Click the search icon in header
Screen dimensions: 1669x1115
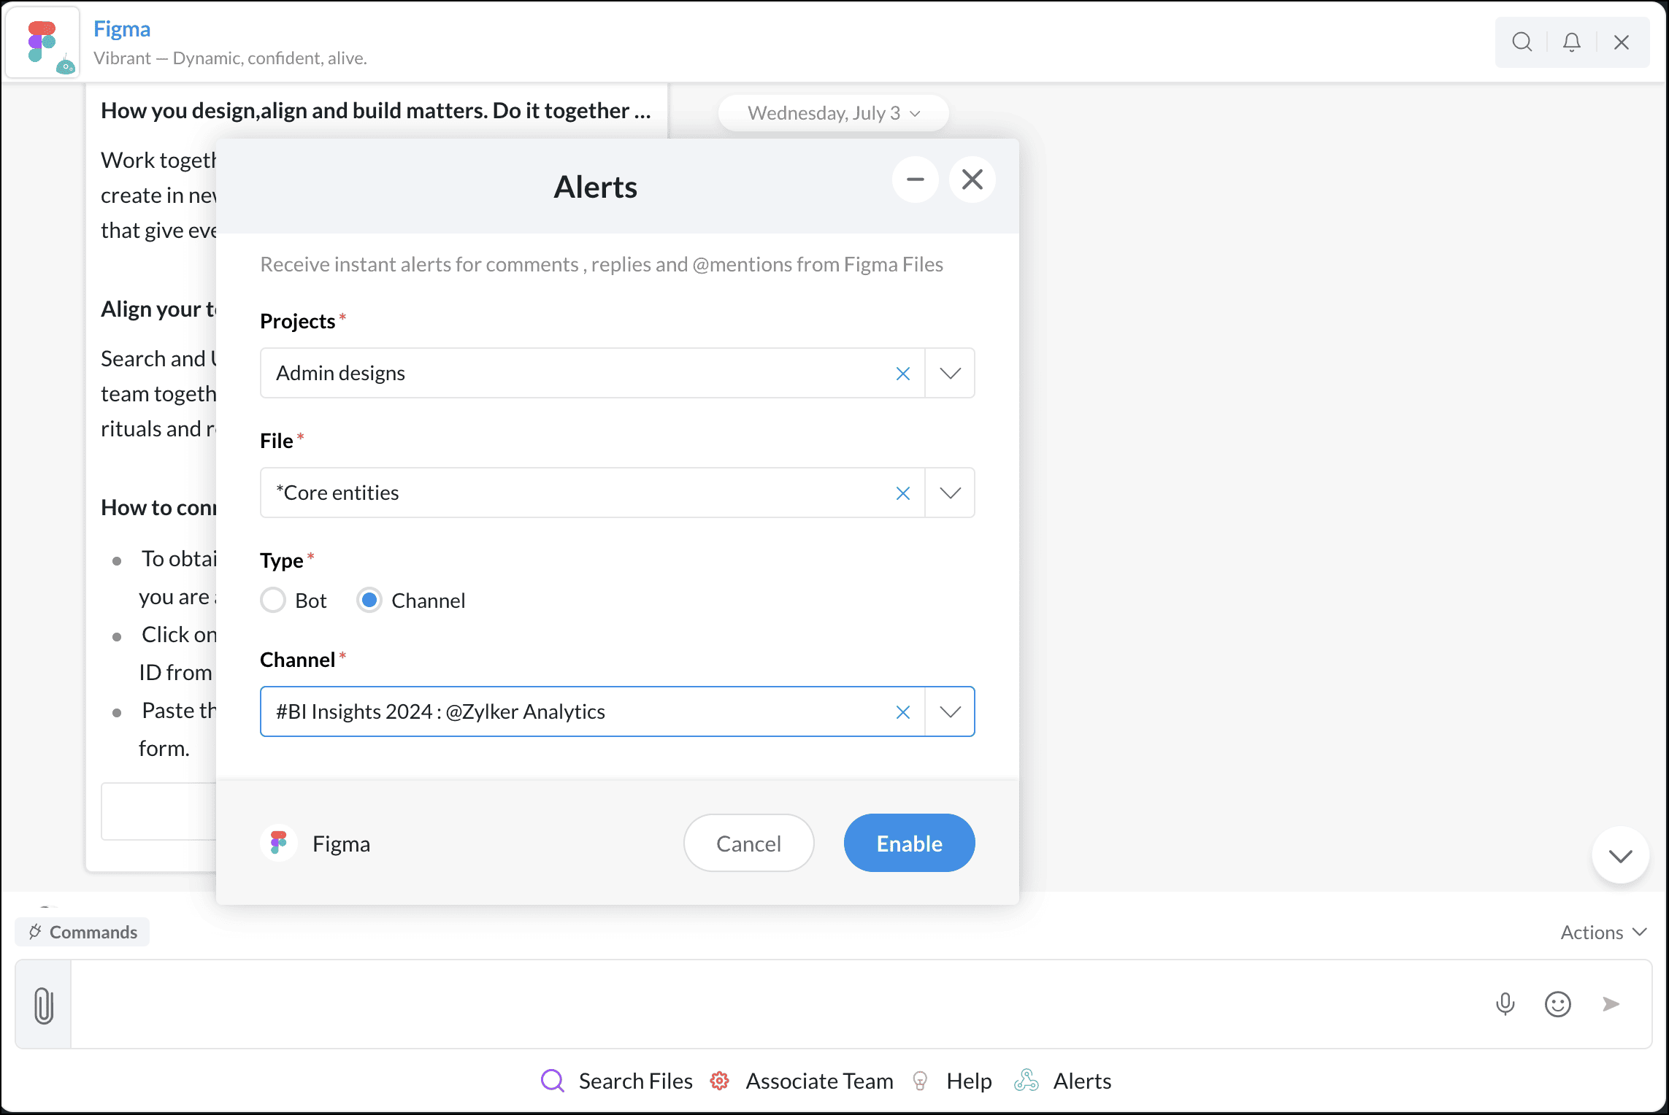(1522, 42)
